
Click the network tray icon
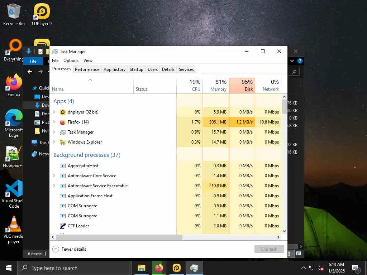coord(312,268)
